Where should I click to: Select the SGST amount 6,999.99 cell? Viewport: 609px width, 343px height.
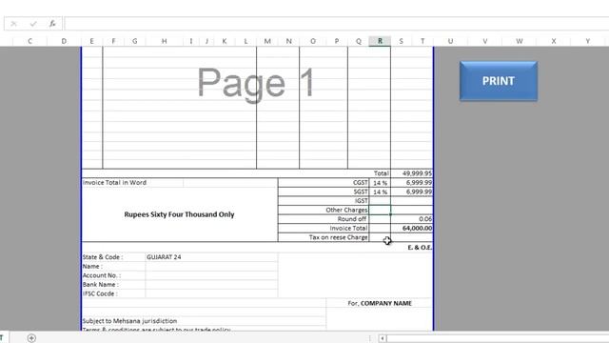412,192
